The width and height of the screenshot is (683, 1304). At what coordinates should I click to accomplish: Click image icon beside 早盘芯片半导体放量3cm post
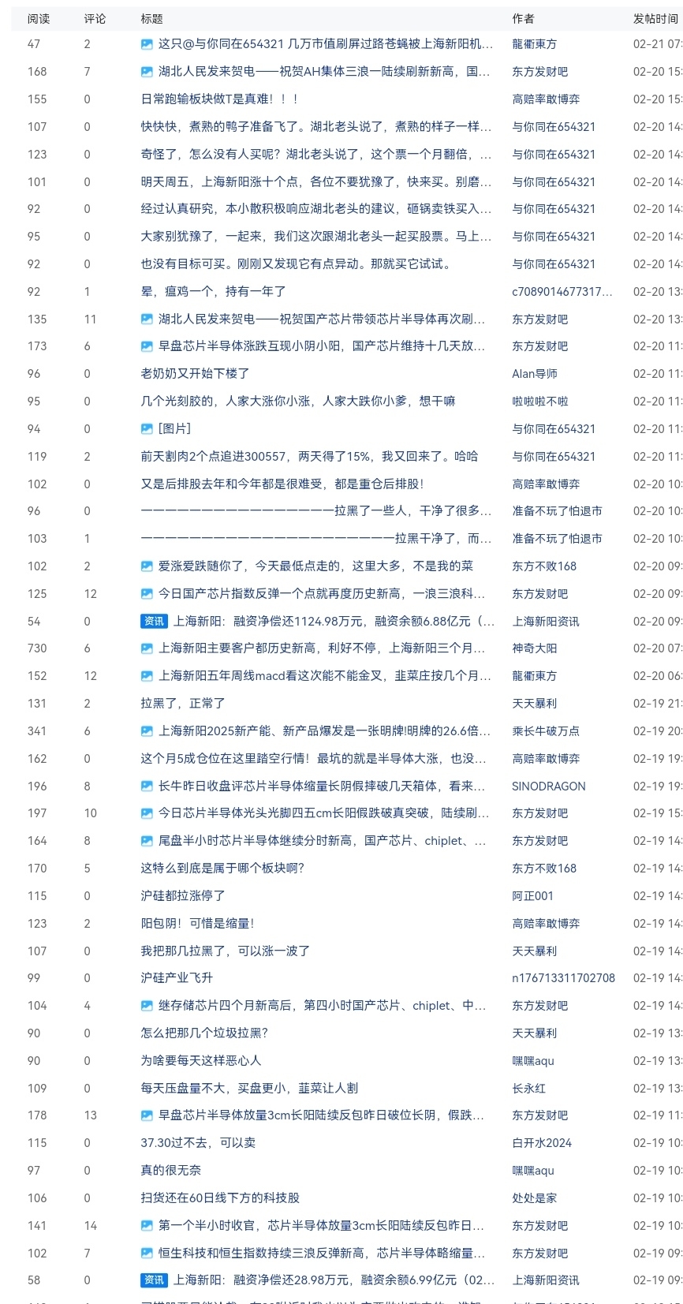coord(147,1115)
